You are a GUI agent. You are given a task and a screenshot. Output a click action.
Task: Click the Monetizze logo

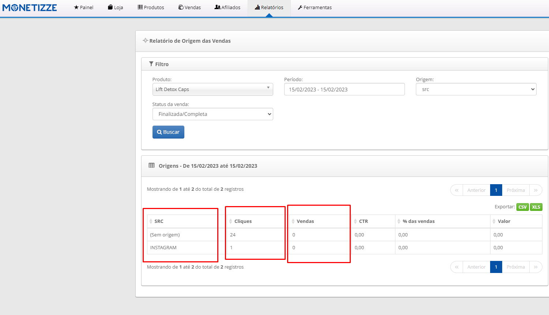point(30,8)
